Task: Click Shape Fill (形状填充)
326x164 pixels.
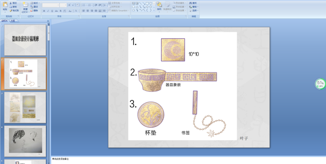Action: tap(179, 3)
